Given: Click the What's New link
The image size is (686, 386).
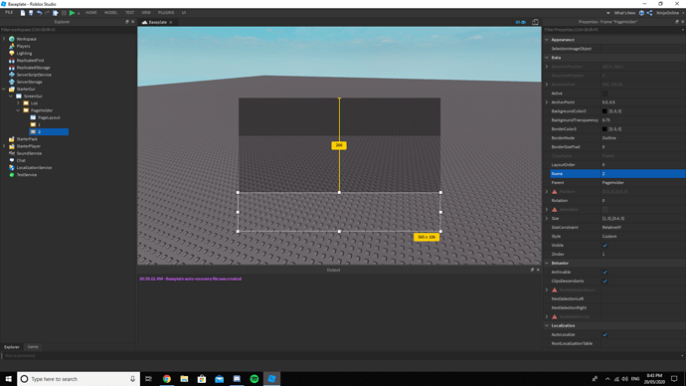Looking at the screenshot, I should click(624, 13).
